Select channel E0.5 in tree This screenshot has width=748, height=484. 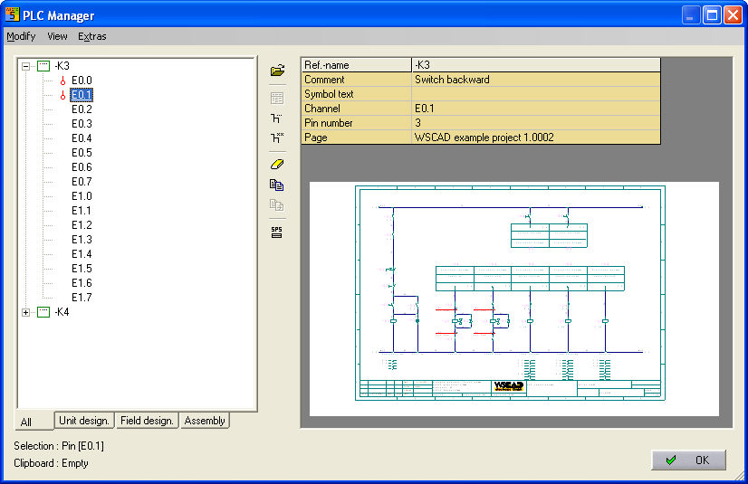[82, 153]
